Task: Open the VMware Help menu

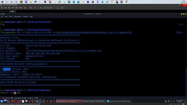Action: click(20, 8)
